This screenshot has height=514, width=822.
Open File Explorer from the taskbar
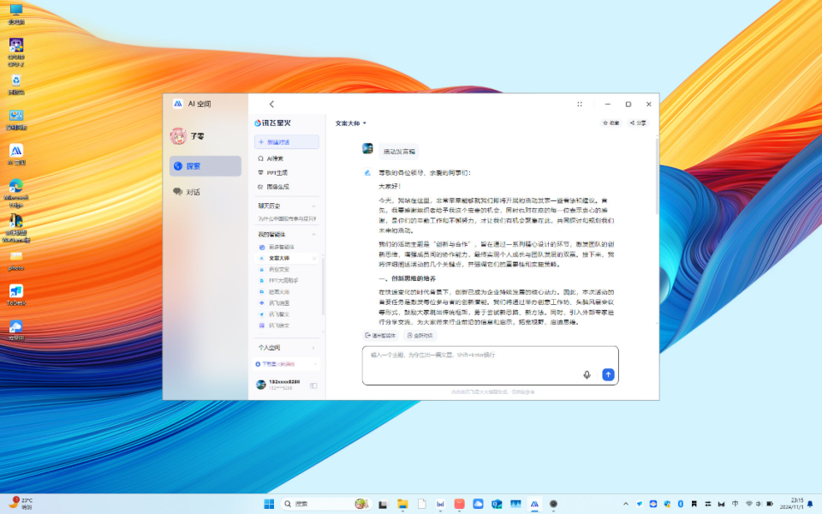tap(402, 504)
